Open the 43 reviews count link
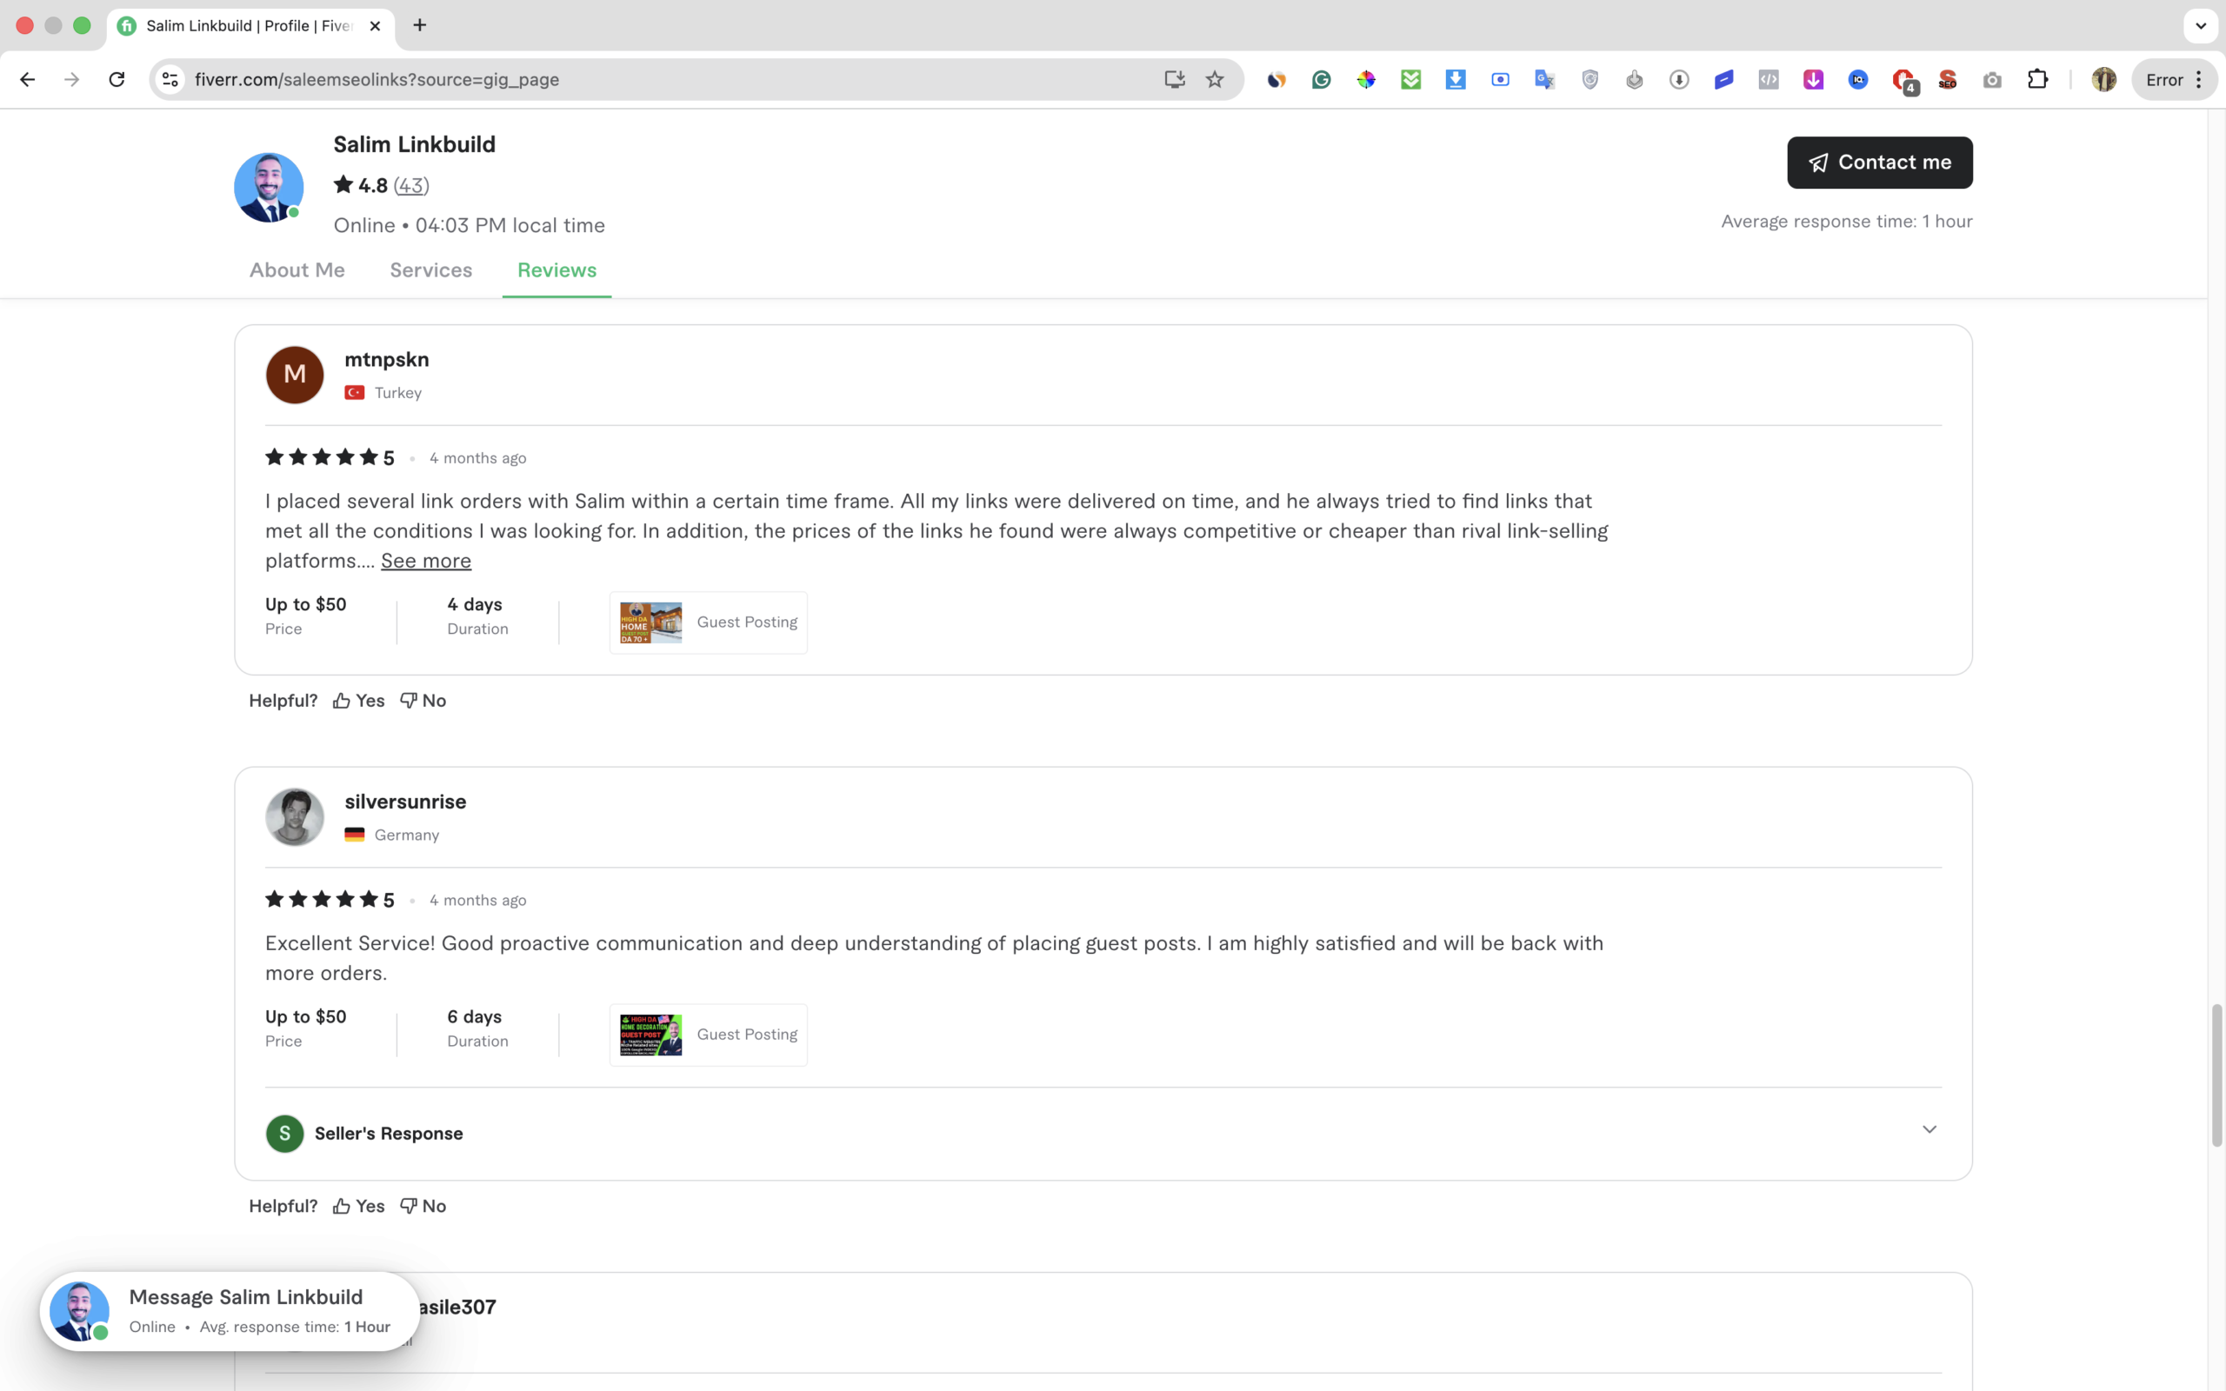The width and height of the screenshot is (2226, 1391). tap(411, 185)
